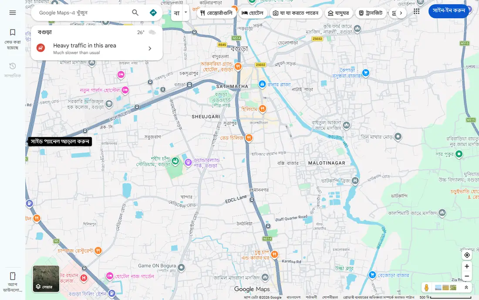Click bus stop on Staff Quarter Road

coord(268,226)
